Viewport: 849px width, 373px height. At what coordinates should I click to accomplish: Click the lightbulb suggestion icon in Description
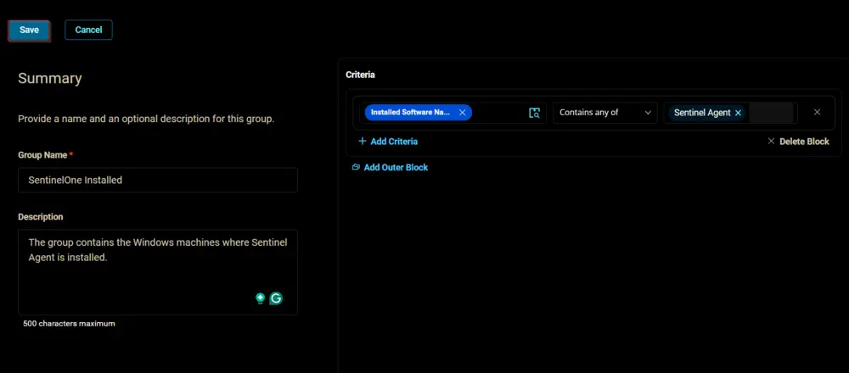pos(261,298)
